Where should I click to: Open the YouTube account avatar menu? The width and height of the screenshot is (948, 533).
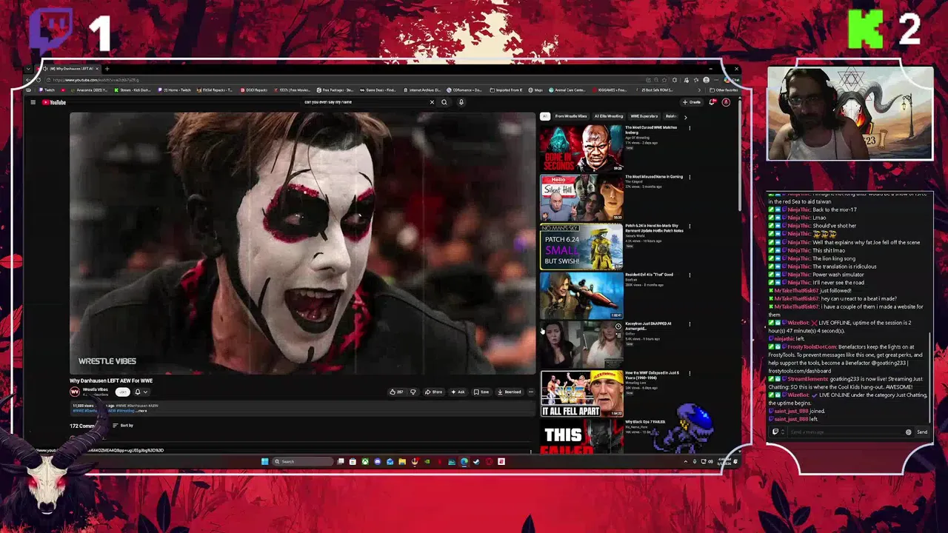pyautogui.click(x=726, y=102)
